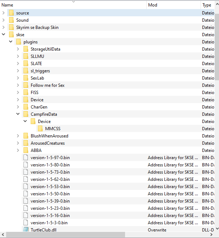Expand the Sound folder

[x=4, y=20]
